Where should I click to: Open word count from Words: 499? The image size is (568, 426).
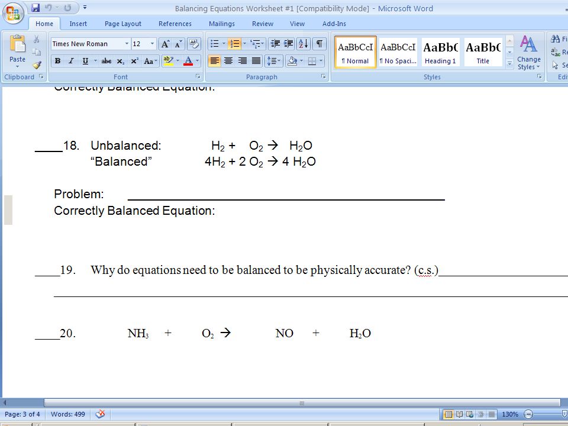(67, 414)
